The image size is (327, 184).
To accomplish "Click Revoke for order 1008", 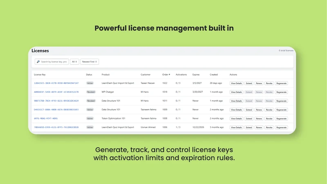I will [x=269, y=119].
